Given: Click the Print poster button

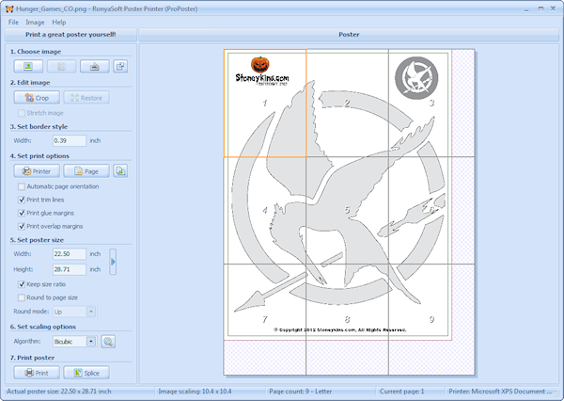Looking at the screenshot, I should coord(37,373).
